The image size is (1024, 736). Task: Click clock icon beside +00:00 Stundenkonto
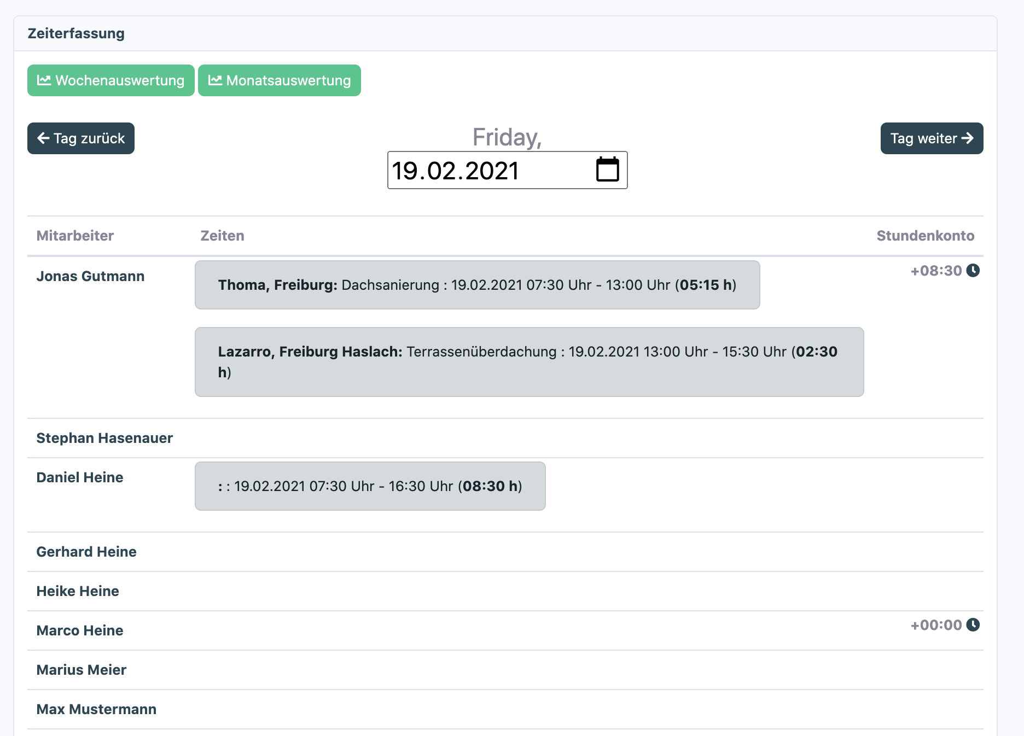pyautogui.click(x=973, y=625)
